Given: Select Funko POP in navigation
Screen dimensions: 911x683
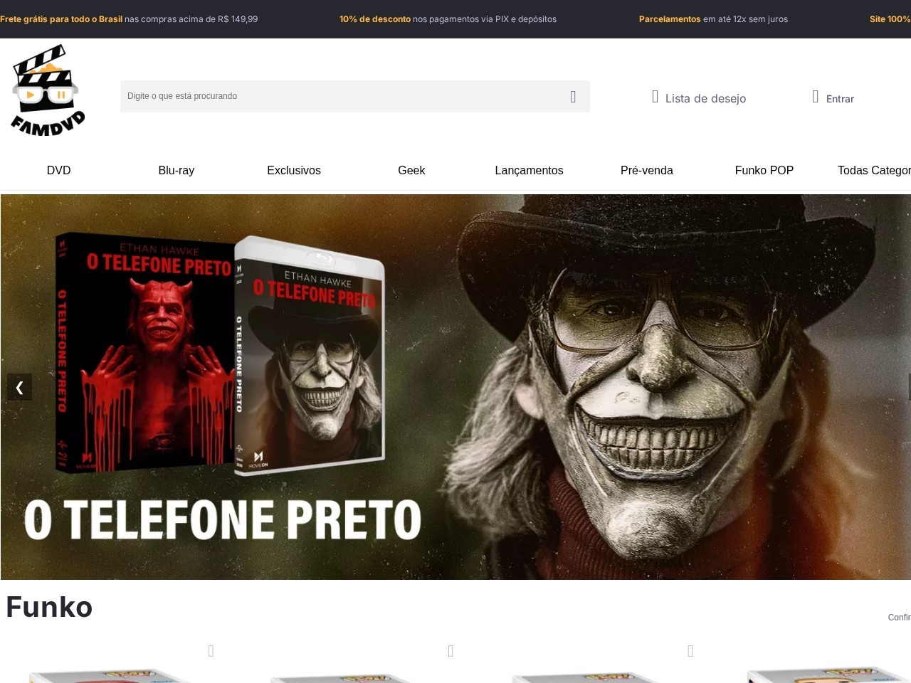Looking at the screenshot, I should [764, 170].
